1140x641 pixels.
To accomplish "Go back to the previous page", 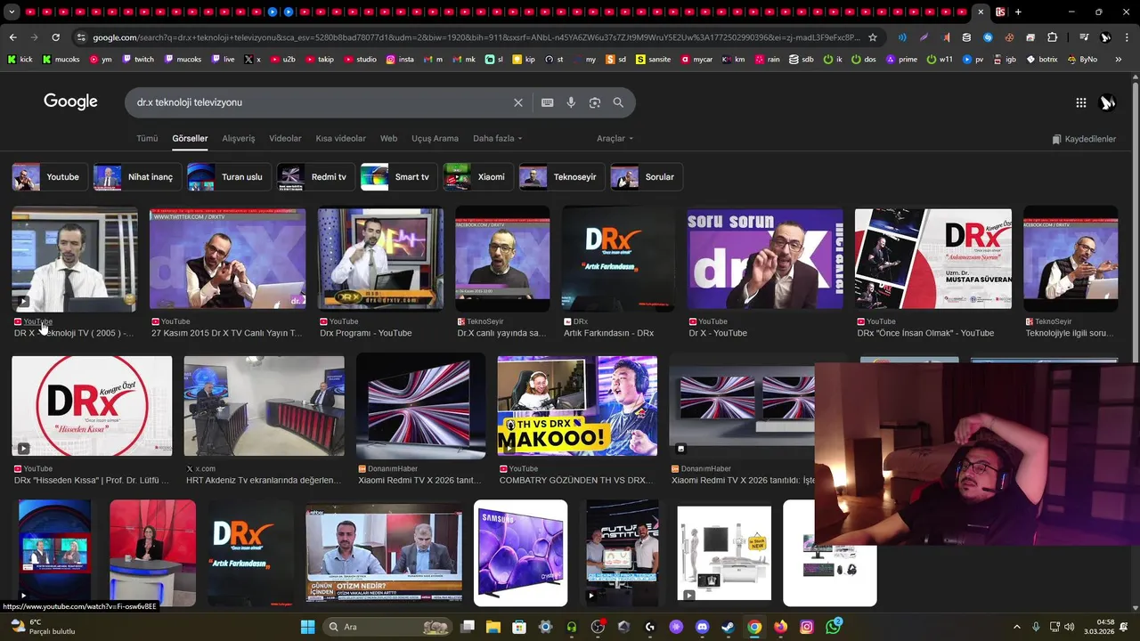I will pyautogui.click(x=12, y=37).
